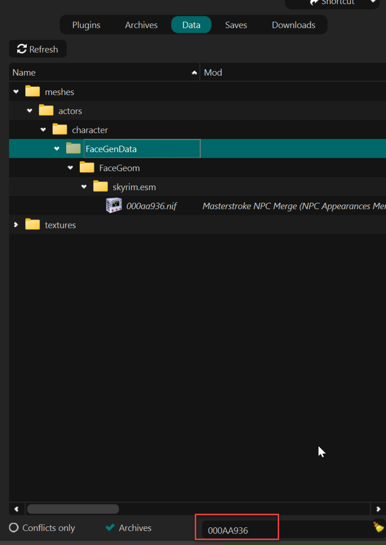386x545 pixels.
Task: Select the textures tree row label
Action: click(x=60, y=225)
